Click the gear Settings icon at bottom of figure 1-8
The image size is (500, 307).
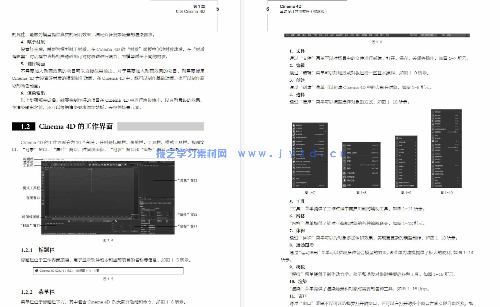[345, 185]
